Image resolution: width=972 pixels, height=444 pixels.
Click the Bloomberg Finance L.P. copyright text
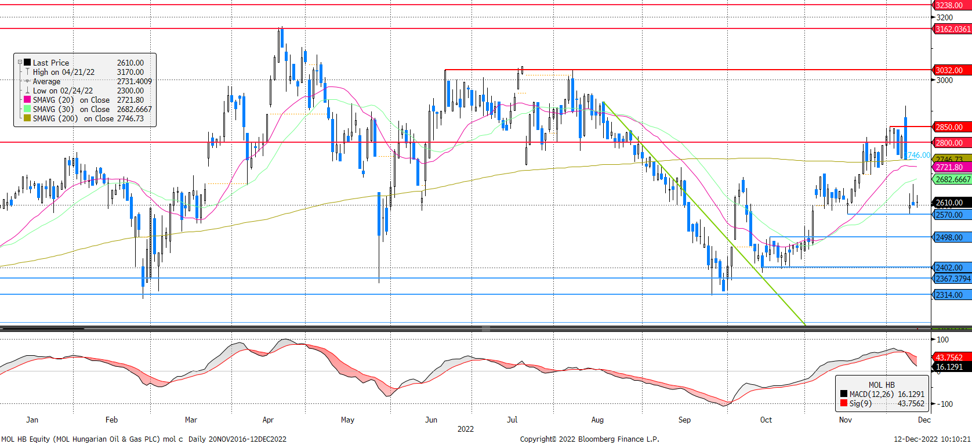(x=589, y=439)
